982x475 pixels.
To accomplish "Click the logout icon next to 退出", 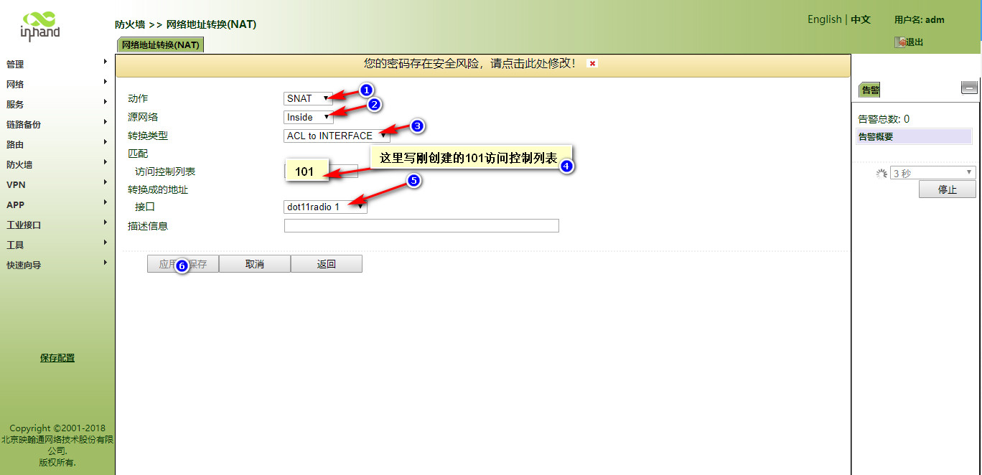I will point(899,42).
